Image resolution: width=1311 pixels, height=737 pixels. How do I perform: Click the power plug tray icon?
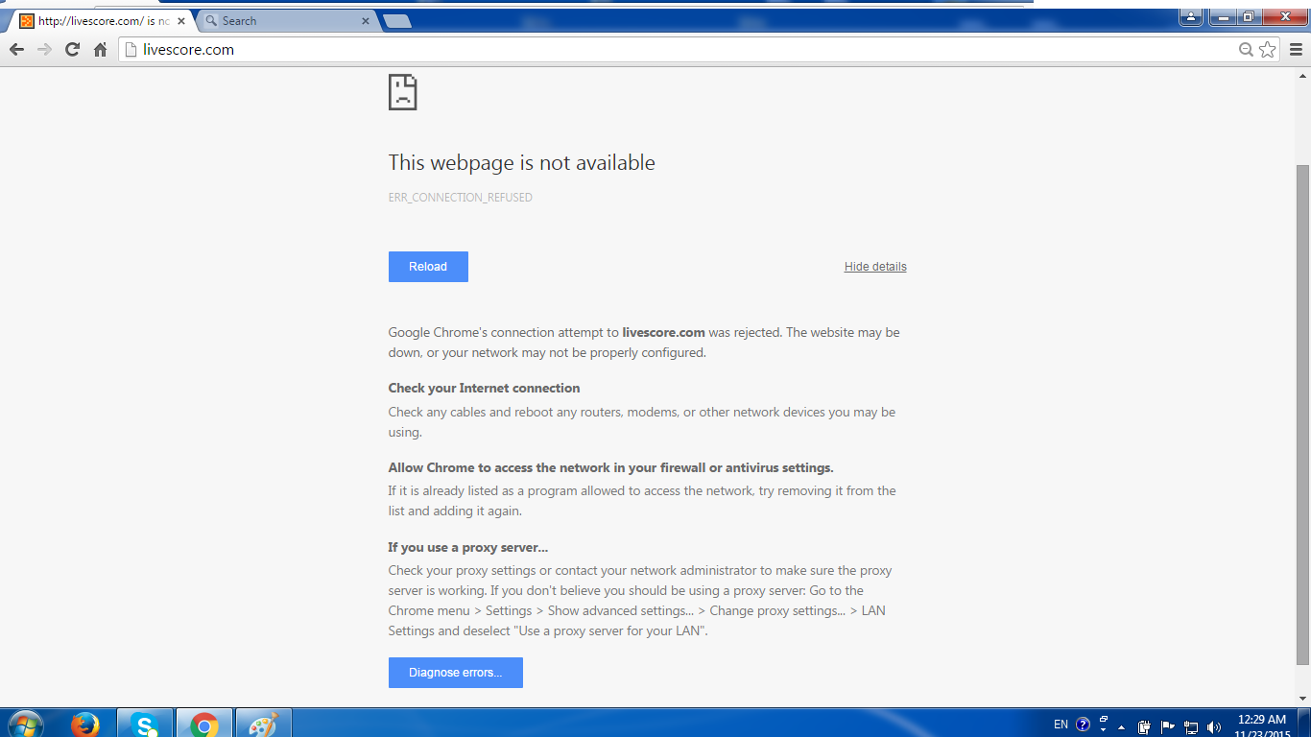(x=1144, y=726)
